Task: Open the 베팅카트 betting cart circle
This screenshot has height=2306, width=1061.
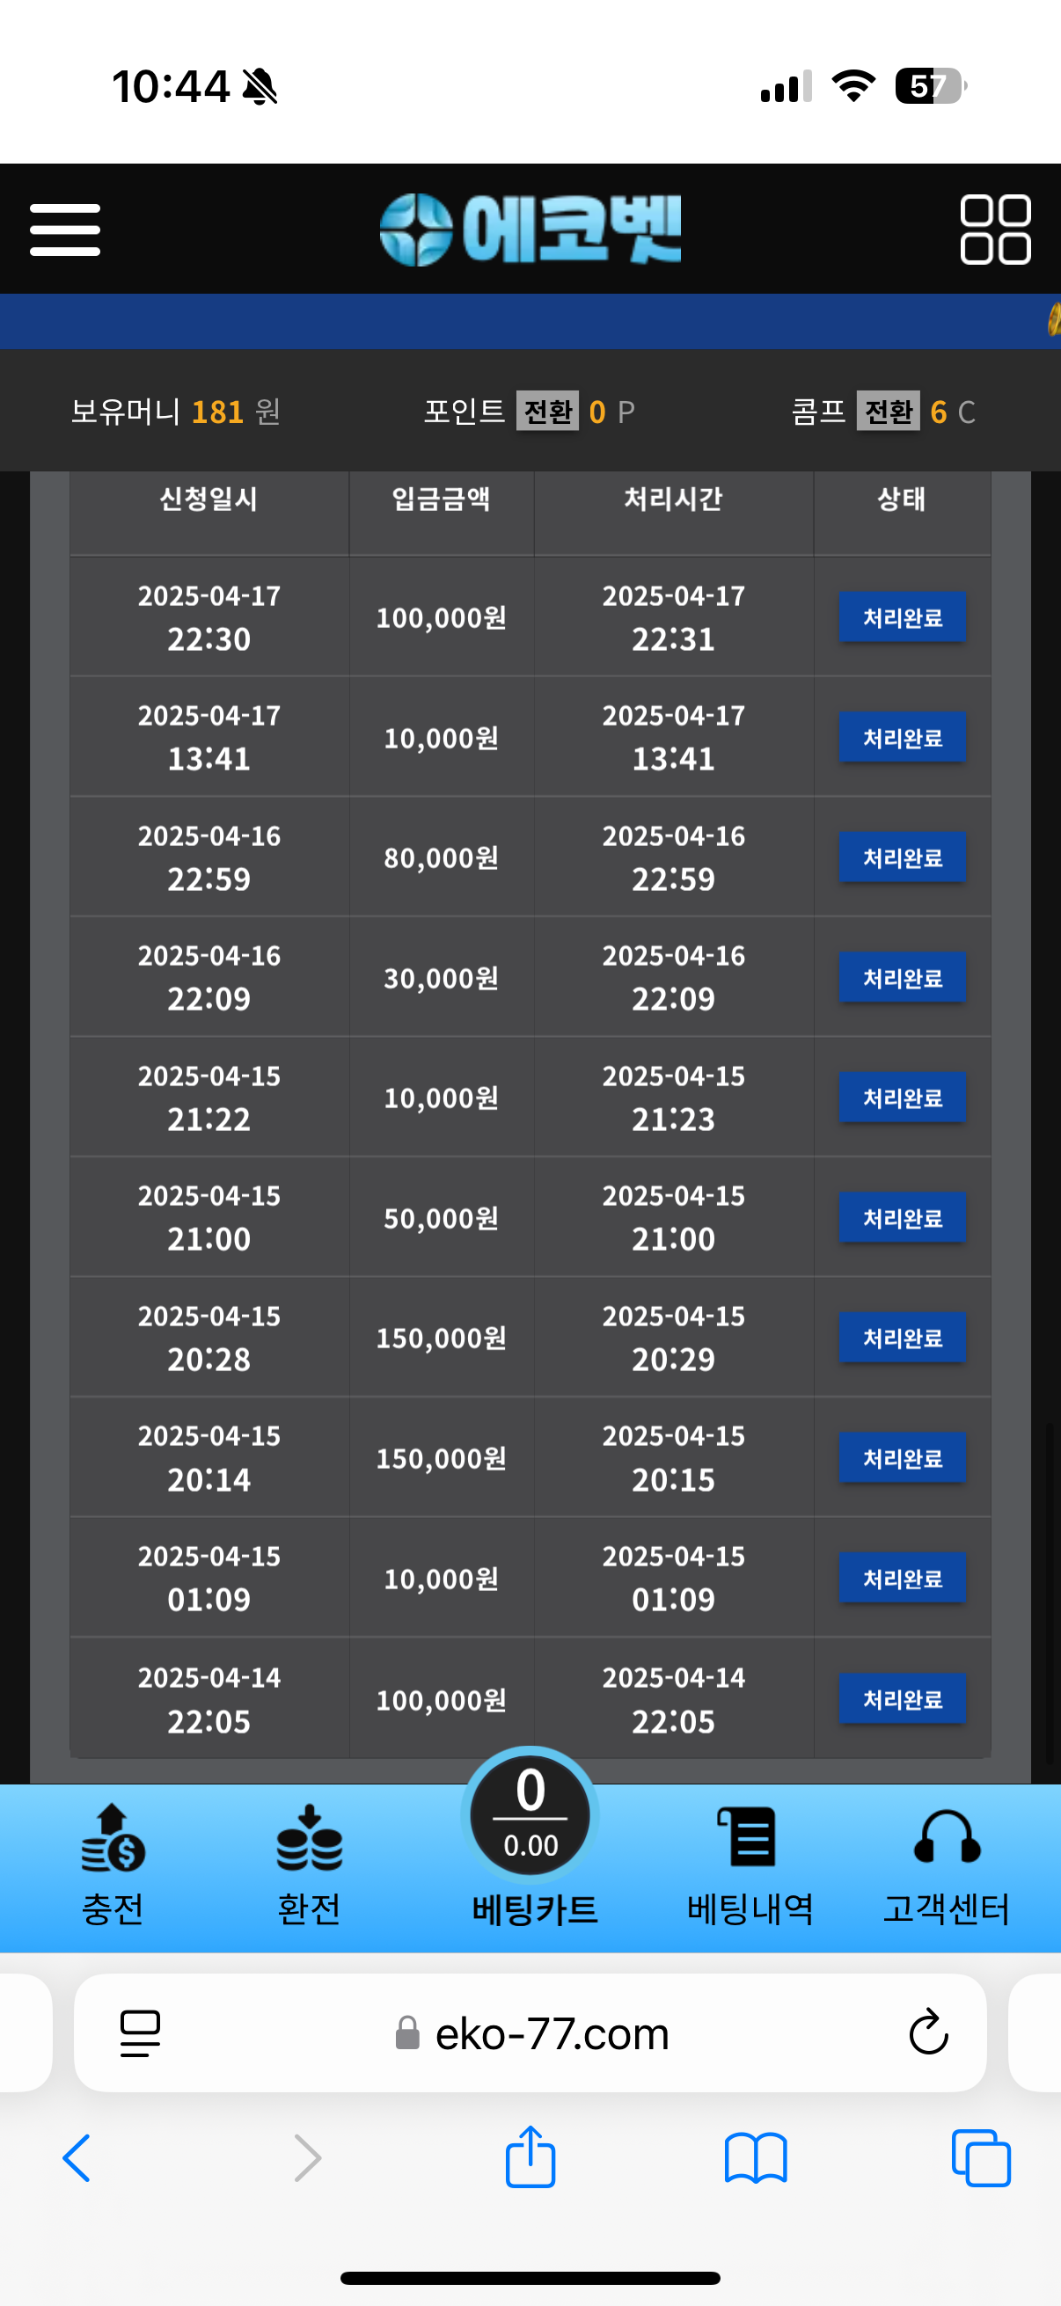Action: [530, 1815]
